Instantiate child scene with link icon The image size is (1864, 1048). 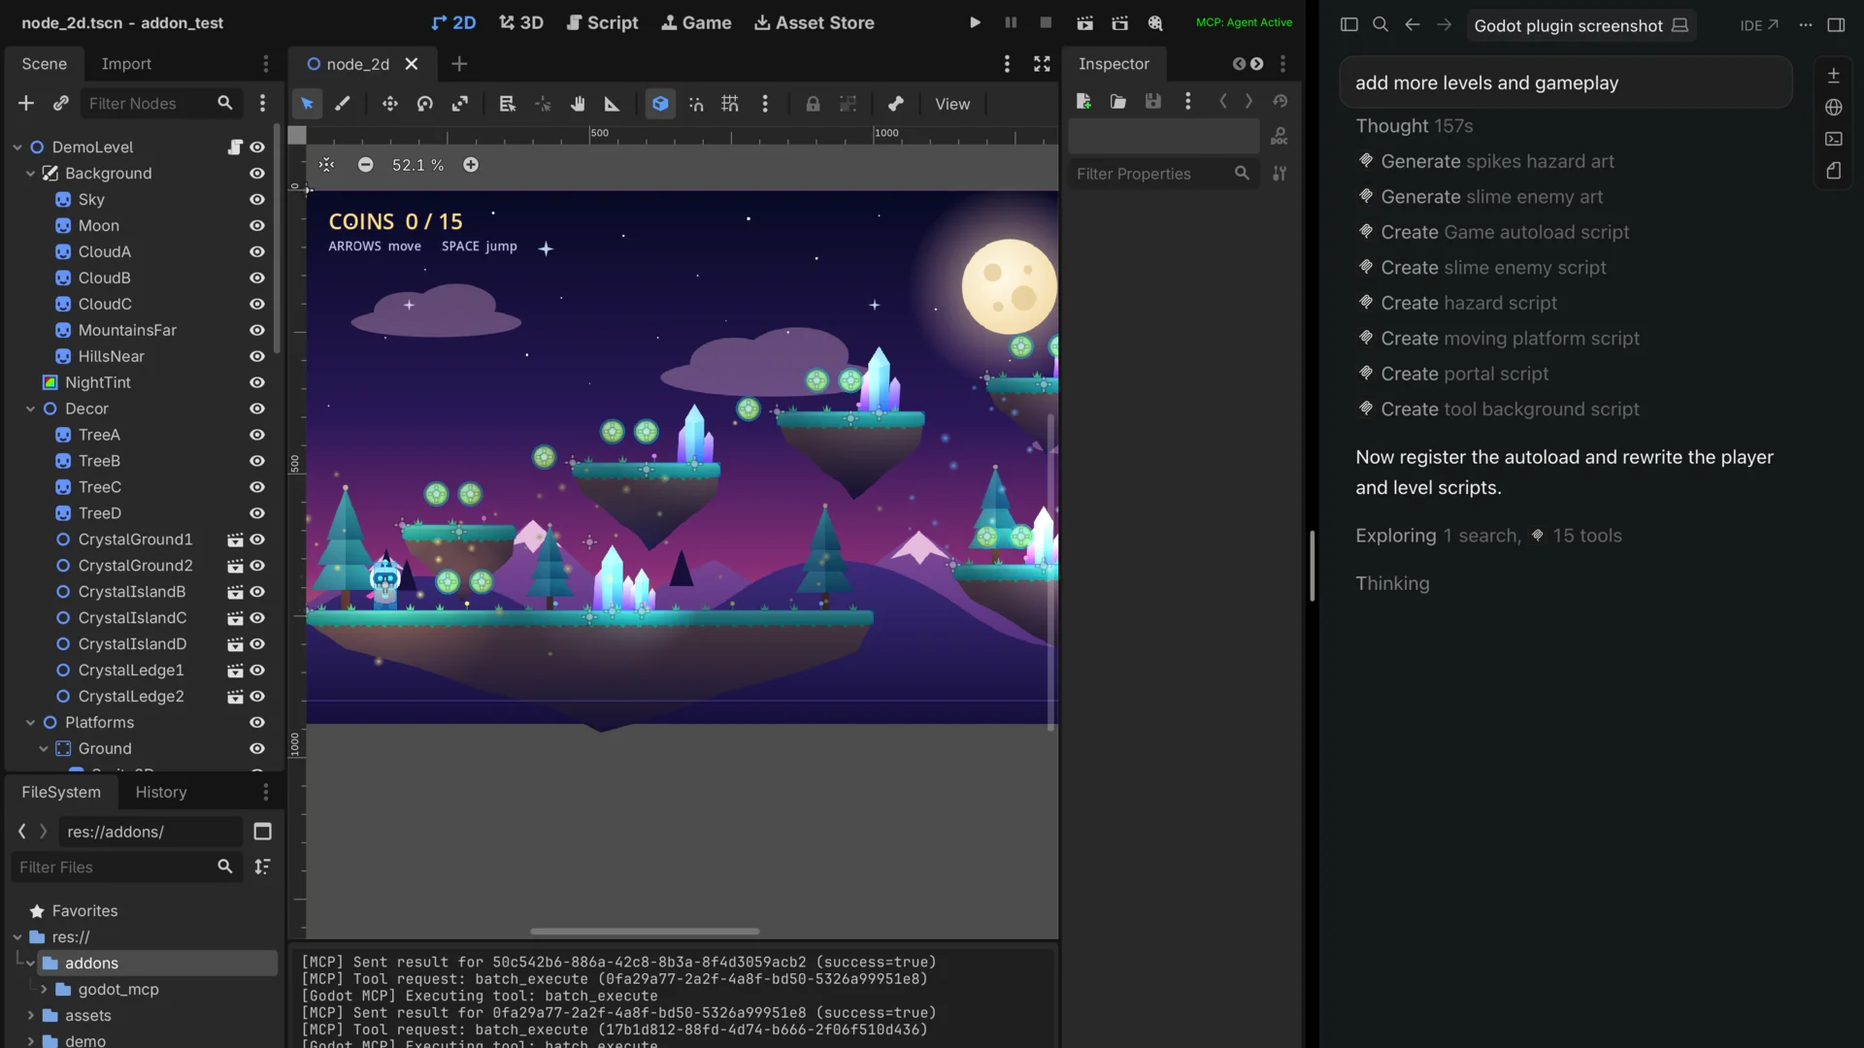pyautogui.click(x=61, y=103)
